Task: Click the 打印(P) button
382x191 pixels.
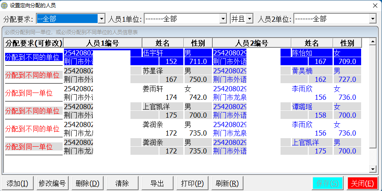Action: tap(192, 183)
